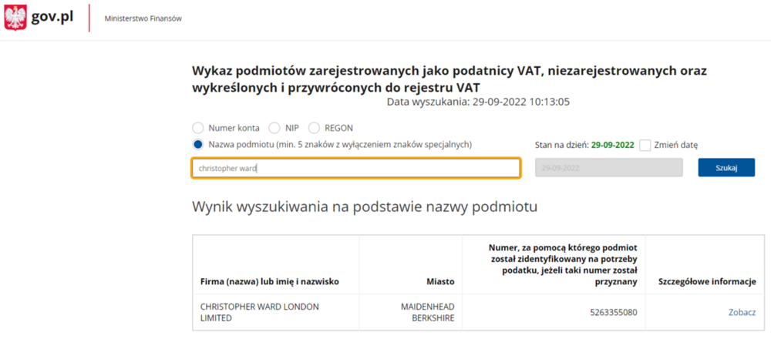Screen dimensions: 771x339
Task: Select the Nazwa podmiotu radio button
Action: tap(198, 144)
